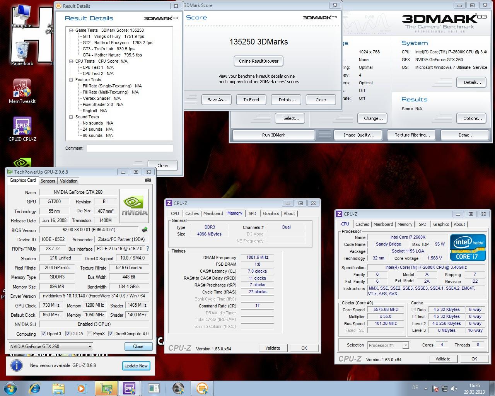This screenshot has width=495, height=396.
Task: Click the GPU-Z screenshot camera icon
Action: point(148,180)
